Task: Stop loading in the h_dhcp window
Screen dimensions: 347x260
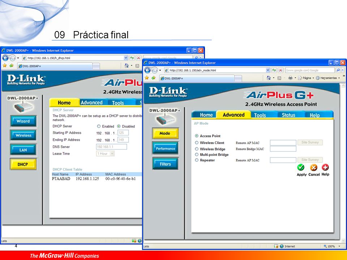Action: click(x=138, y=58)
